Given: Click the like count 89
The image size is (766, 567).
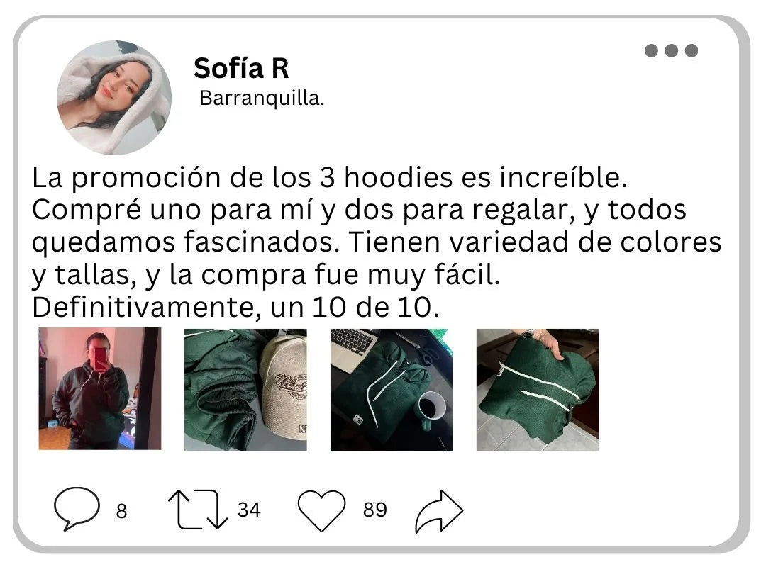Looking at the screenshot, I should 374,510.
